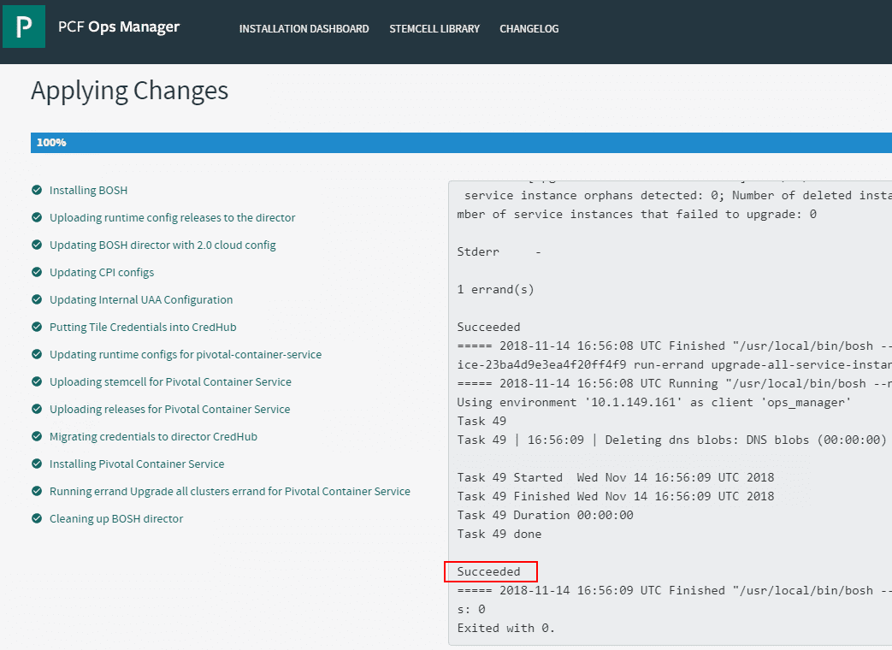Select 'Putting Tile Credentials into CredHub' step
This screenshot has height=650, width=892.
pos(143,327)
